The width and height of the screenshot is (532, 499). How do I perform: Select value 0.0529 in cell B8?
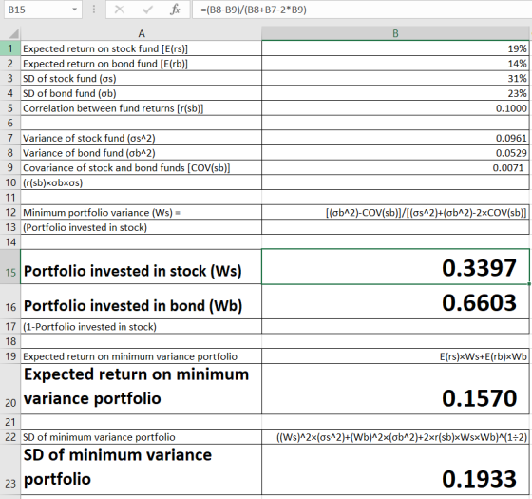[x=395, y=153]
